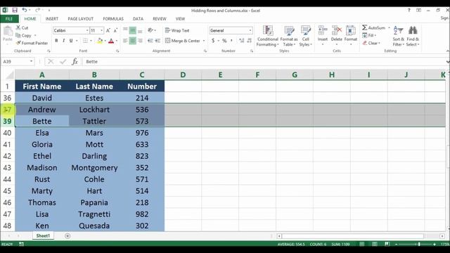
Task: Click Increase Decimal icon
Action: (242, 41)
